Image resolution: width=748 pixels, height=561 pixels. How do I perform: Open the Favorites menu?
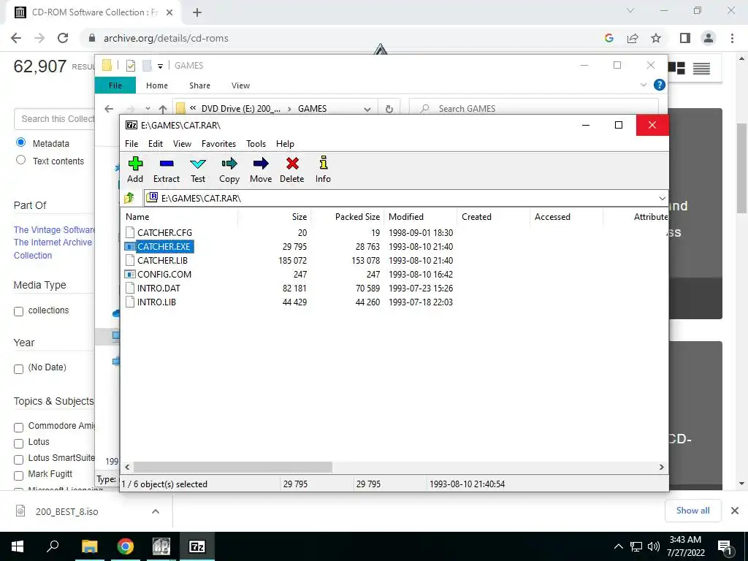[218, 144]
